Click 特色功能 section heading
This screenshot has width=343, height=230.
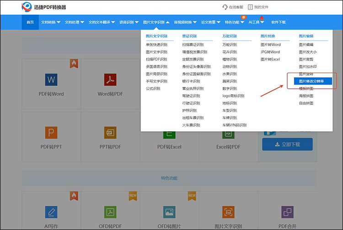click(x=169, y=178)
